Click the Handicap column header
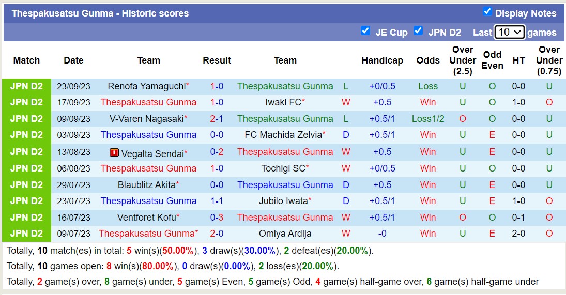This screenshot has height=295, width=566. click(382, 60)
